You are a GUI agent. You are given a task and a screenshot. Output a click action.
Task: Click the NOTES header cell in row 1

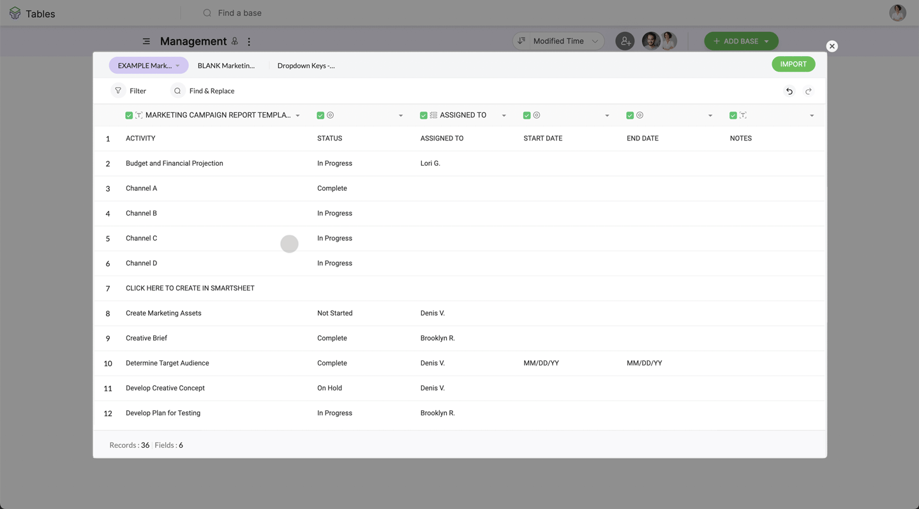point(740,138)
